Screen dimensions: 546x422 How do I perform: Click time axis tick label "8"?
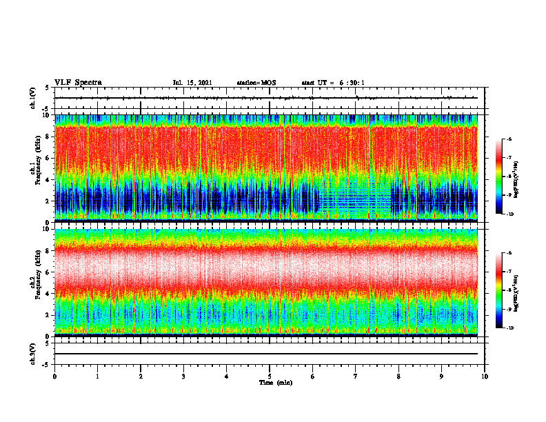[398, 376]
